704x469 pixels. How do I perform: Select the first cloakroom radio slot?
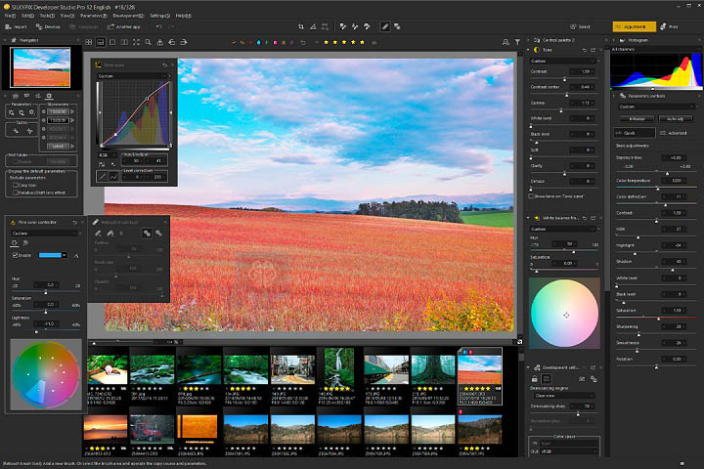click(x=44, y=111)
